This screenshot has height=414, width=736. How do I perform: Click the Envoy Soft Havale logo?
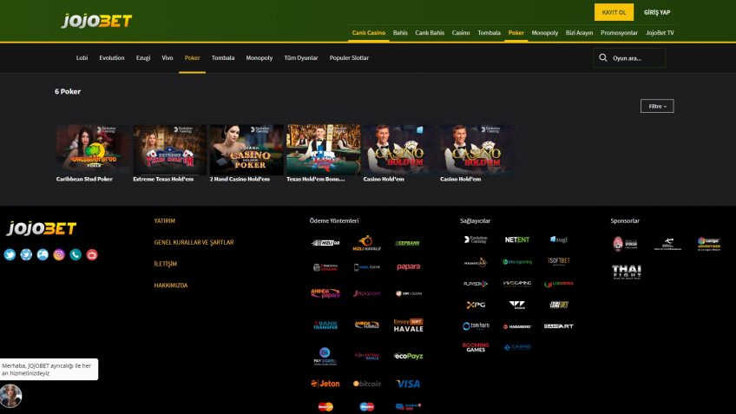coord(409,325)
